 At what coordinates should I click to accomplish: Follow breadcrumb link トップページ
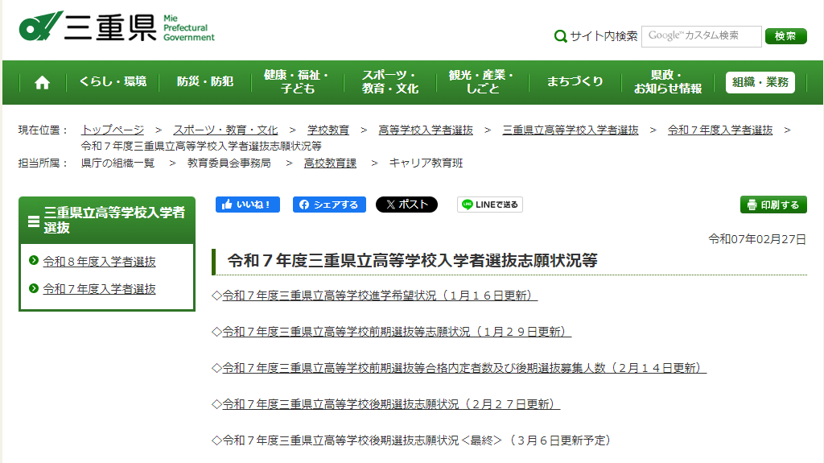113,130
